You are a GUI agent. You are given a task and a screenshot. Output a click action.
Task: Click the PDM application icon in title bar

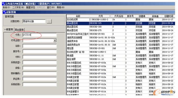3,4
